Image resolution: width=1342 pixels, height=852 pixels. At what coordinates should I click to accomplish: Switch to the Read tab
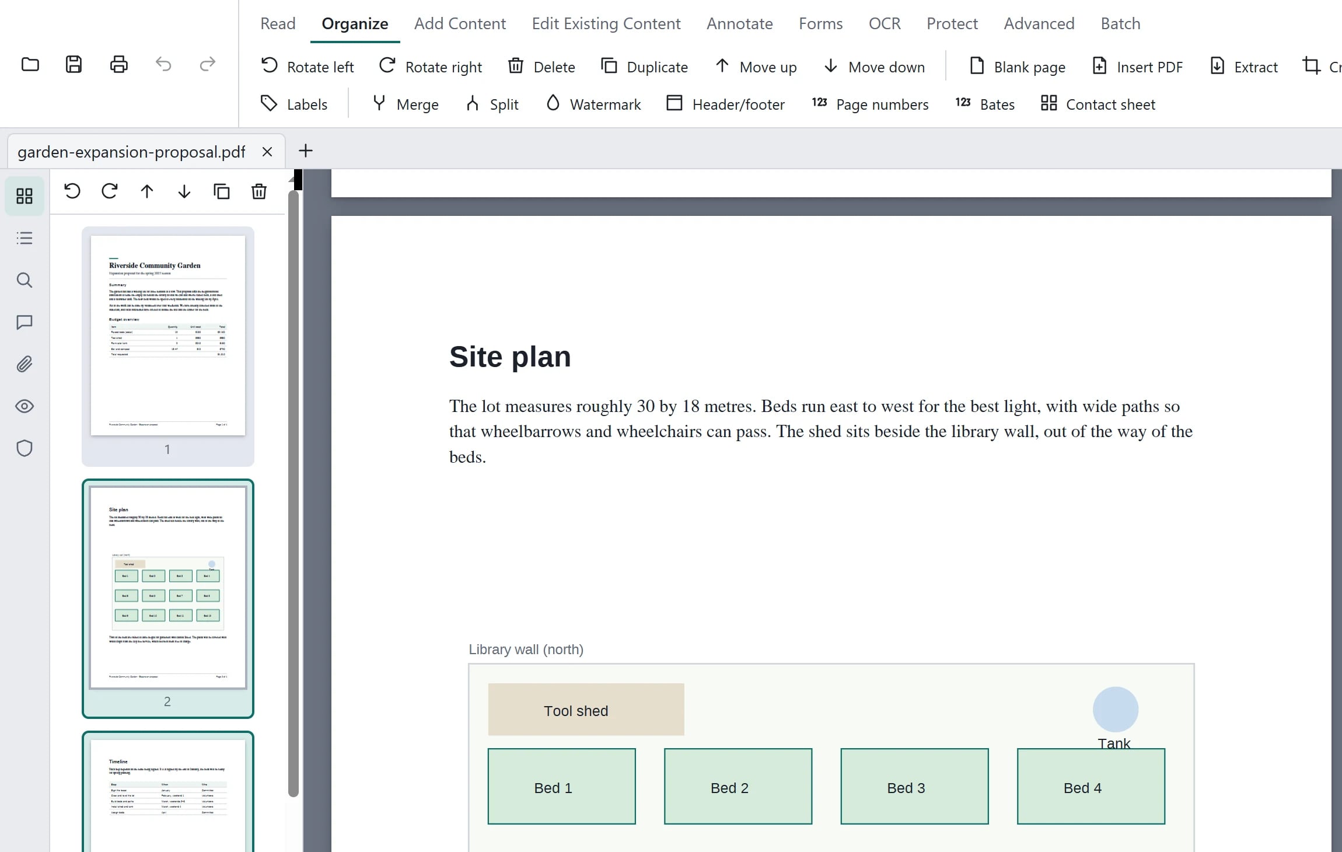pos(278,23)
